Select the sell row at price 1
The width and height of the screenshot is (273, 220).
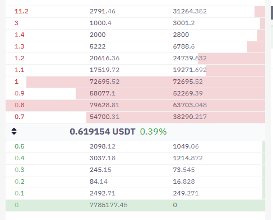135,82
